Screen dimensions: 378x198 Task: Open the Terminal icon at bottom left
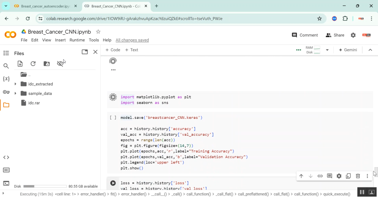[x=6, y=183]
